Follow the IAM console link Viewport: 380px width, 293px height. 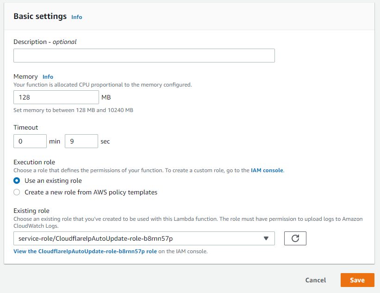[x=267, y=170]
